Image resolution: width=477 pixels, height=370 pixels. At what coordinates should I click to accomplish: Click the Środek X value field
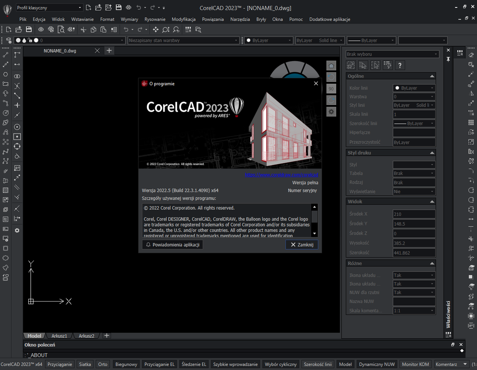click(414, 214)
